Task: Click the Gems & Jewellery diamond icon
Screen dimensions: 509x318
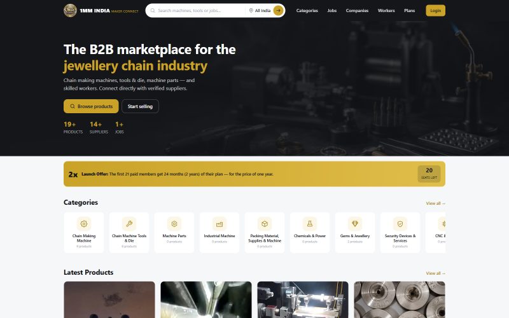Action: [355, 224]
